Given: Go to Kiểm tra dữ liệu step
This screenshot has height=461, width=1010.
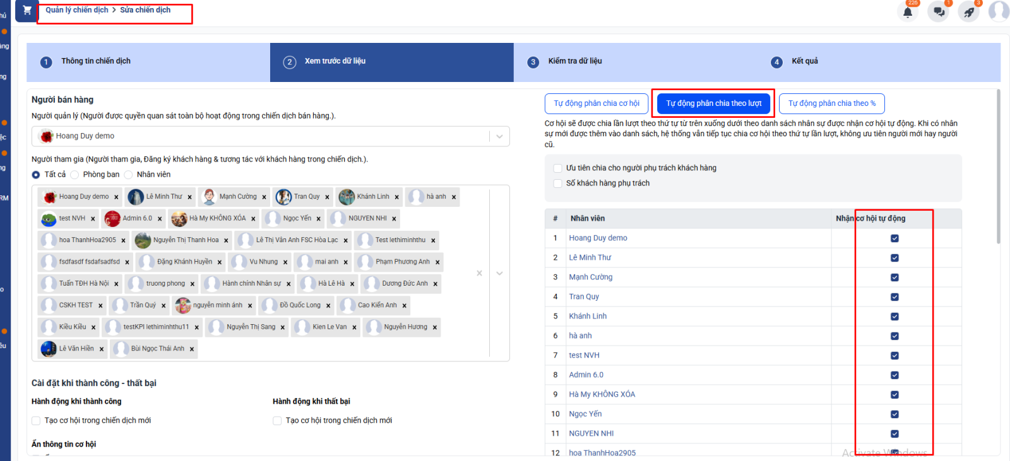Looking at the screenshot, I should point(574,61).
